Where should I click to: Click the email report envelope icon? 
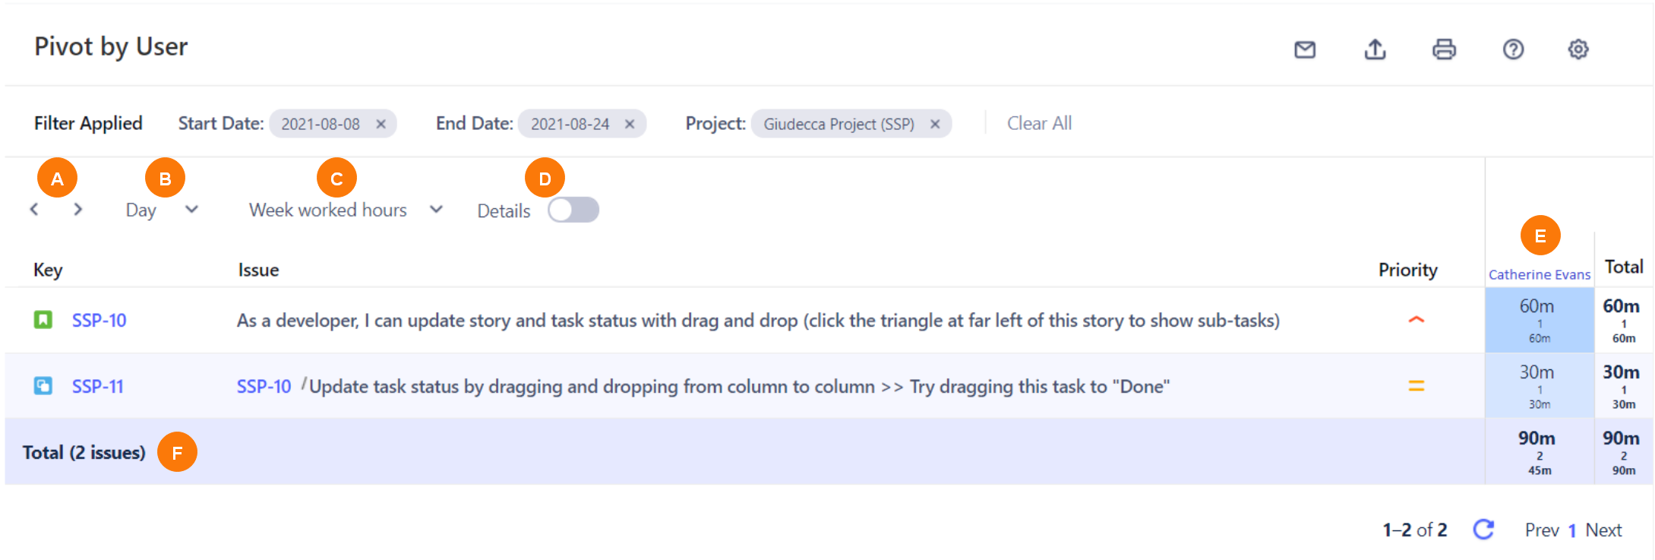[1304, 49]
